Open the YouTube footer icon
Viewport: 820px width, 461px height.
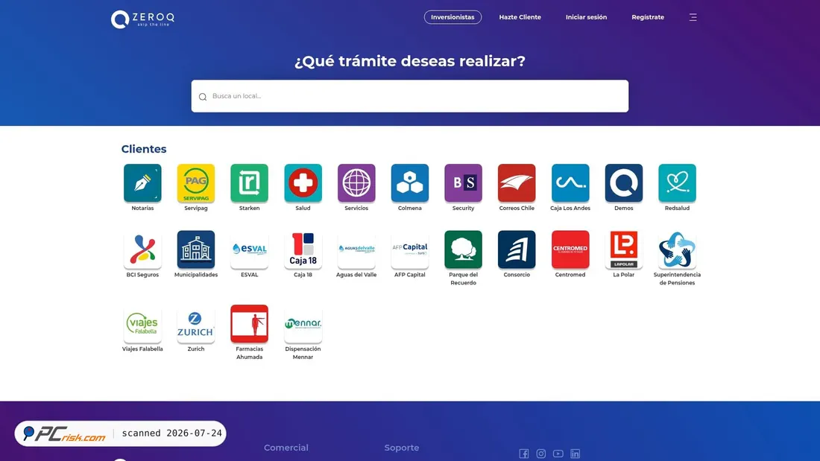pyautogui.click(x=558, y=454)
